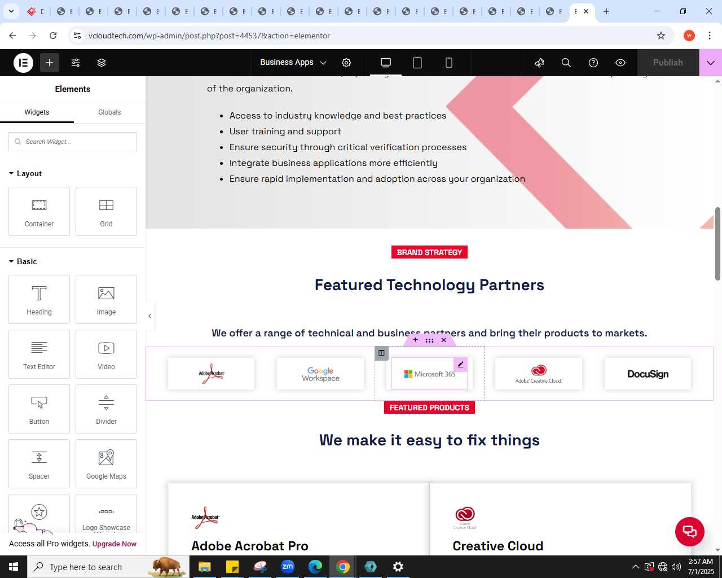
Task: Select the Adobe Creative Cloud partner logo
Action: click(x=539, y=374)
